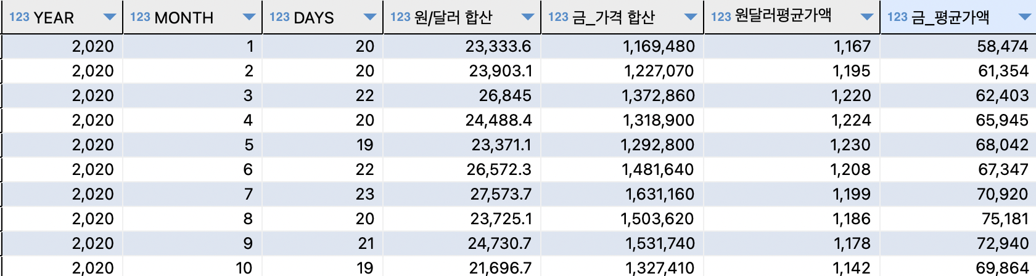Open the 금_가격 합산 column dropdown arrow

pos(691,17)
